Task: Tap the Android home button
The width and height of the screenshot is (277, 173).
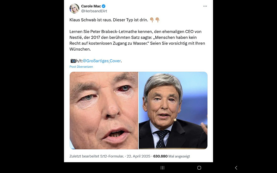Action: [x=199, y=167]
